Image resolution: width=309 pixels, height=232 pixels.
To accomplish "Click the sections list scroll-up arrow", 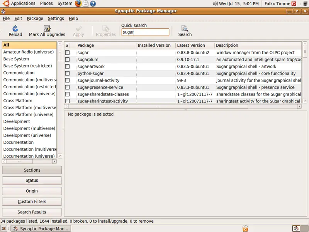I will pos(60,44).
